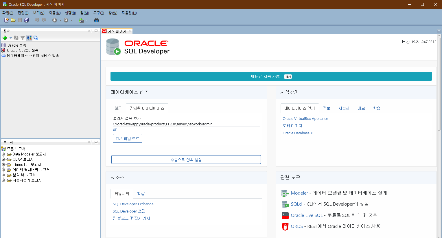
Task: Open the 도커 이미지 link
Action: coord(292,126)
